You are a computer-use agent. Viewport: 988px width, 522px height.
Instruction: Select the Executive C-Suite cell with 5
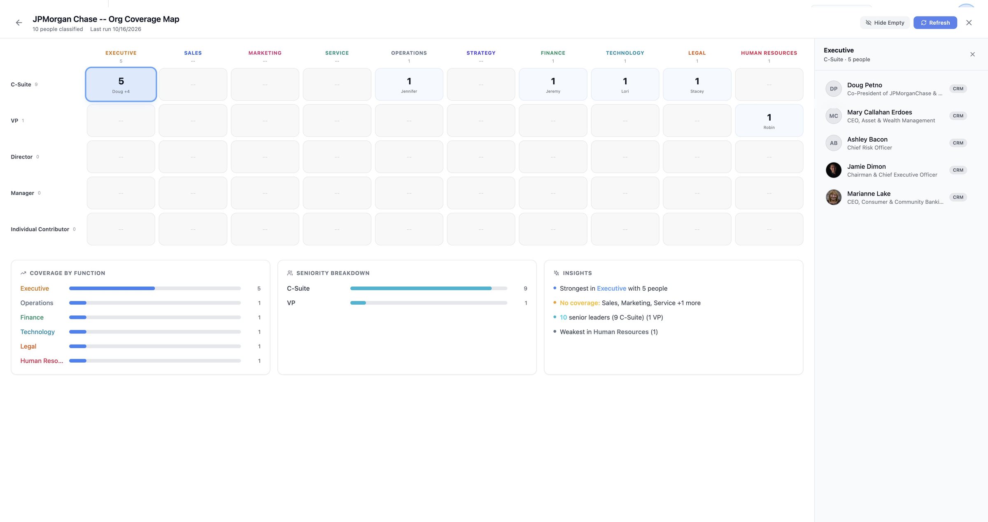(121, 84)
